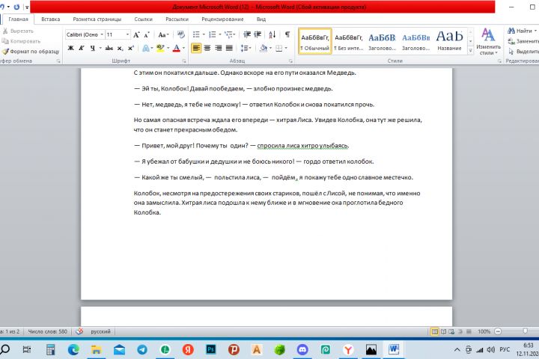
Task: Toggle strikethrough abc formatting
Action: pos(109,48)
